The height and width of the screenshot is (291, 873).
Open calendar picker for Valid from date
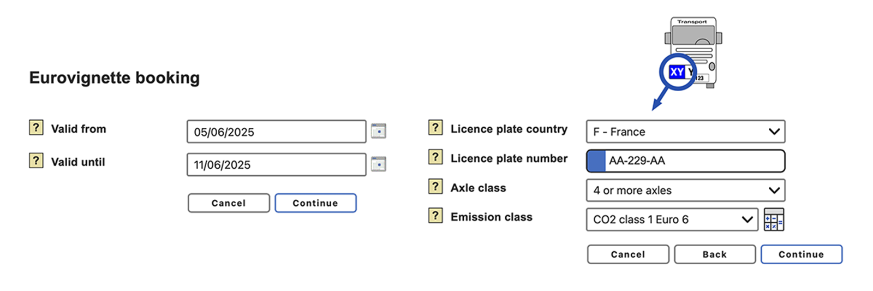[x=379, y=131]
